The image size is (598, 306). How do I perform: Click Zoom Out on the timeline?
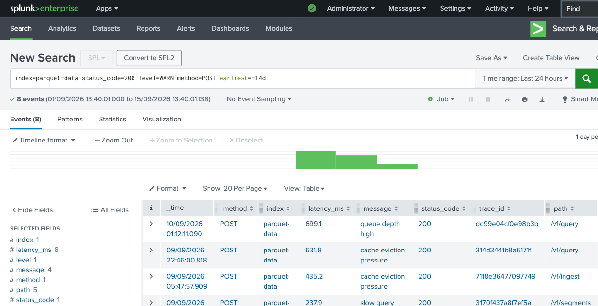coord(114,140)
